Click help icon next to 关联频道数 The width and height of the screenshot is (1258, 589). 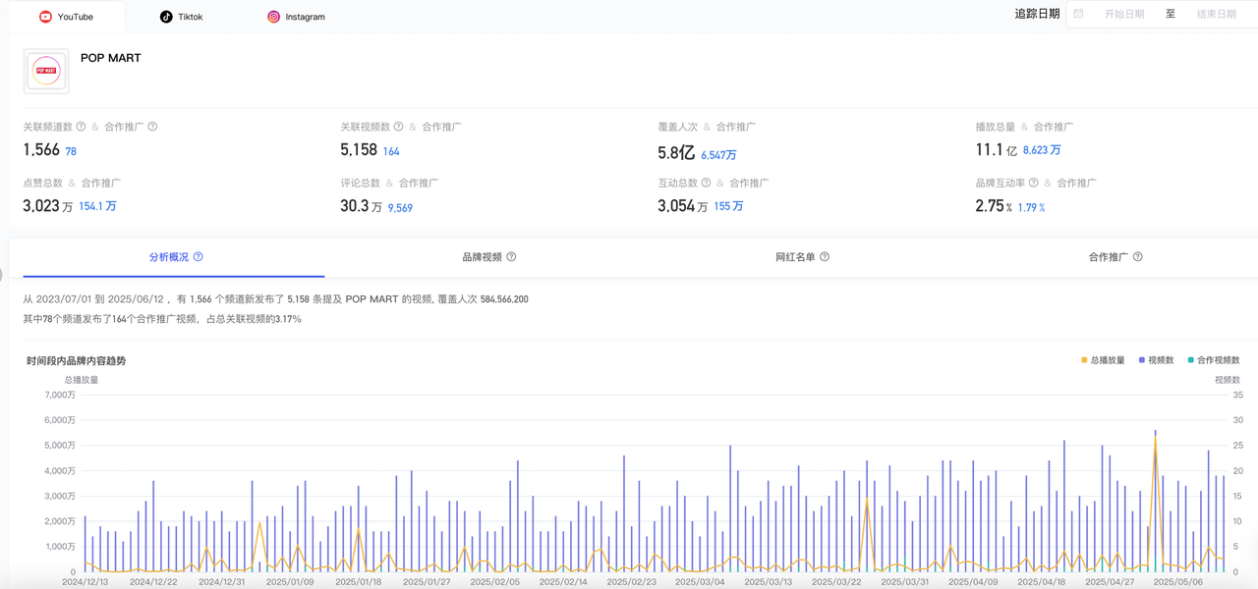click(x=81, y=127)
